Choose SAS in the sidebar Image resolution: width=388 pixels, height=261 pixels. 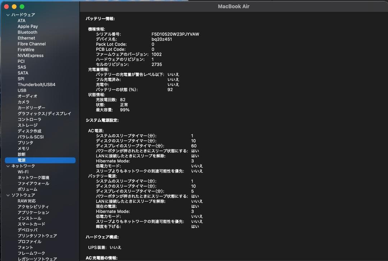point(22,67)
